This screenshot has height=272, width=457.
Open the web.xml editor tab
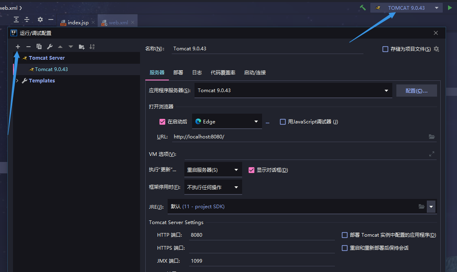coord(118,22)
